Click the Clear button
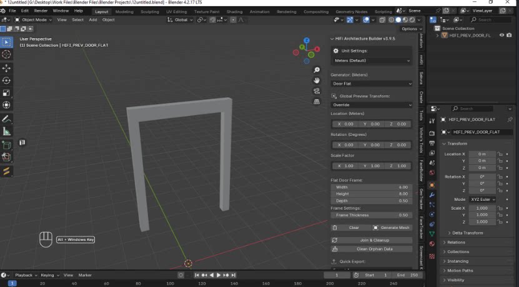This screenshot has height=287, width=519. pyautogui.click(x=351, y=228)
